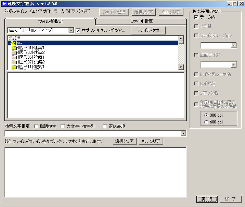Enable the 正規表現 checkbox
The height and width of the screenshot is (207, 245).
(105, 127)
